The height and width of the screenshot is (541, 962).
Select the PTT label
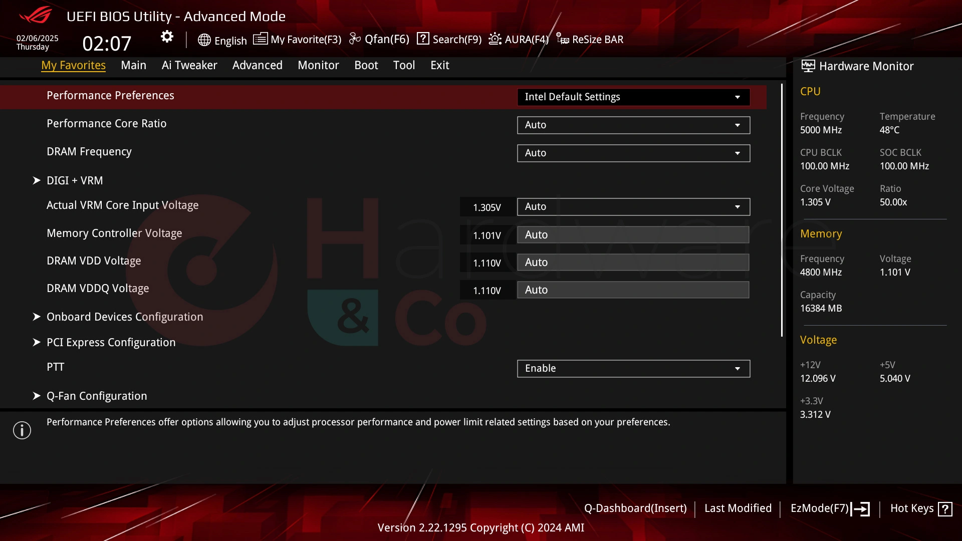55,367
